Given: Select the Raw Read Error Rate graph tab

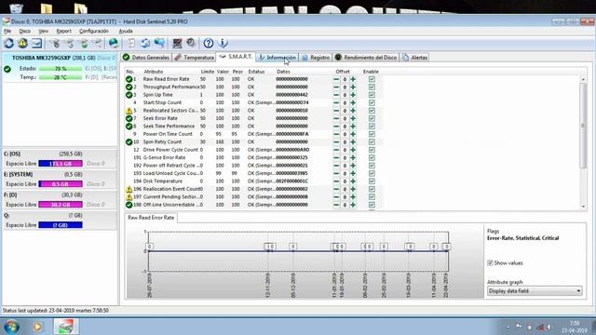Looking at the screenshot, I should pos(151,218).
